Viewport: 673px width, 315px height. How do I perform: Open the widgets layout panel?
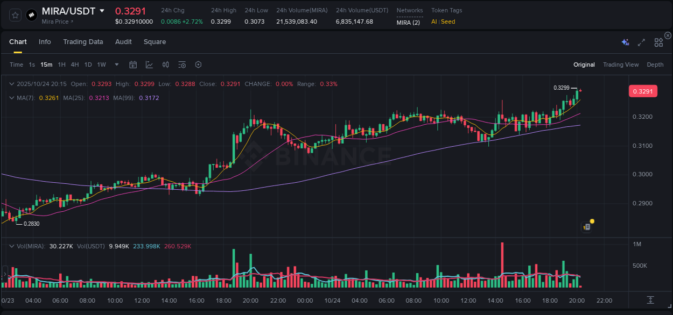tap(658, 42)
